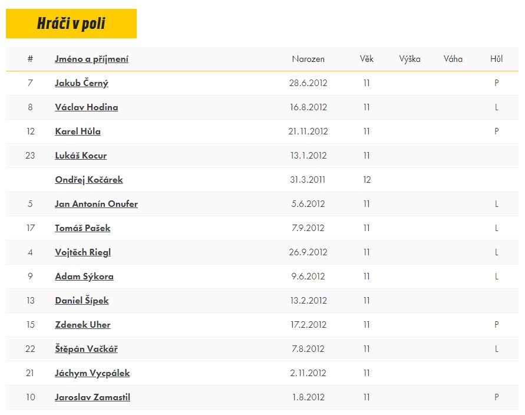Select Ondřej Kočárek link
Image resolution: width=525 pixels, height=415 pixels.
89,180
